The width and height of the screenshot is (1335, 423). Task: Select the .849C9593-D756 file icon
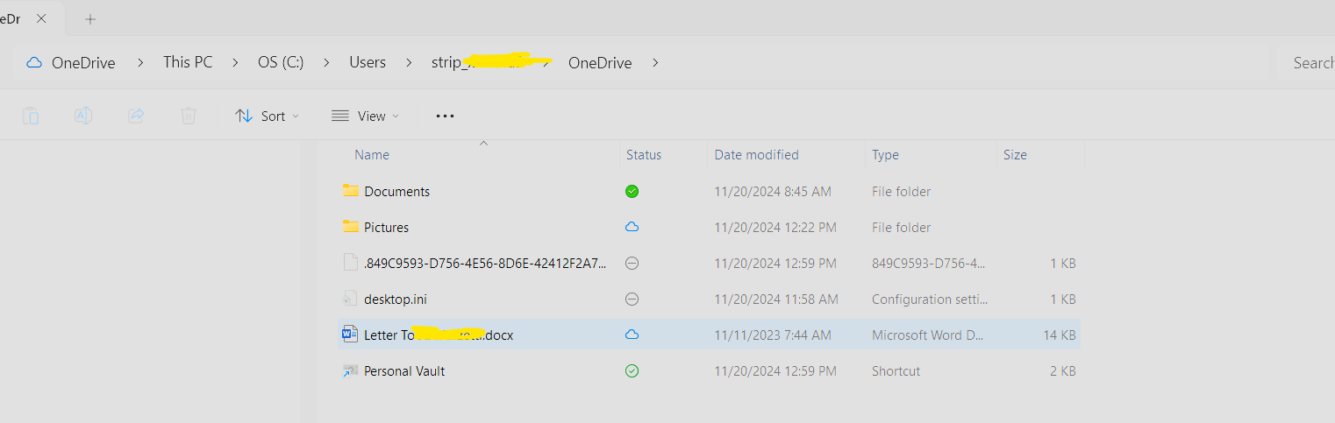click(x=351, y=262)
